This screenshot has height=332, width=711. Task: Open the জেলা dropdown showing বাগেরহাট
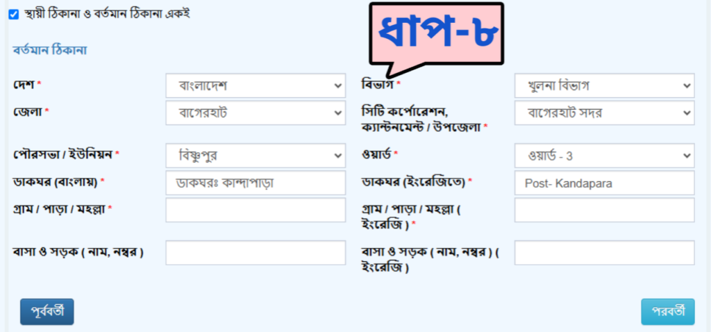256,113
